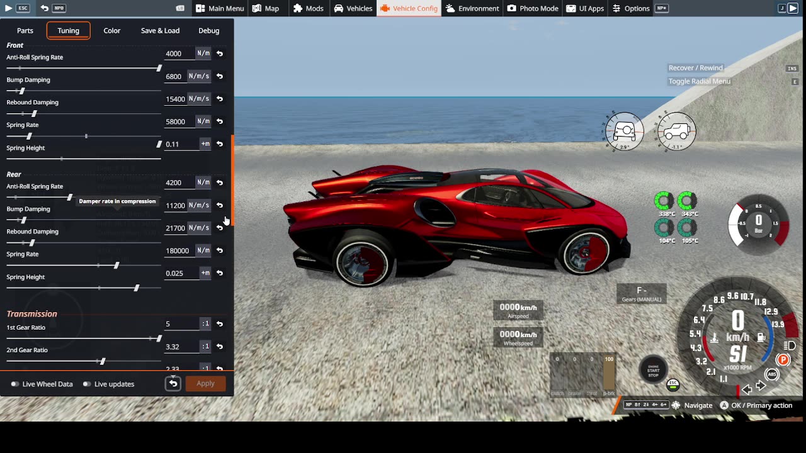The width and height of the screenshot is (806, 453).
Task: Click the Airspeed readout box
Action: (x=518, y=310)
